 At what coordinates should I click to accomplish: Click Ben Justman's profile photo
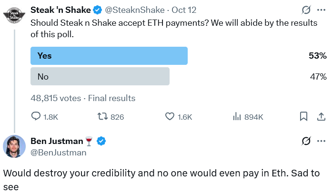point(14,146)
